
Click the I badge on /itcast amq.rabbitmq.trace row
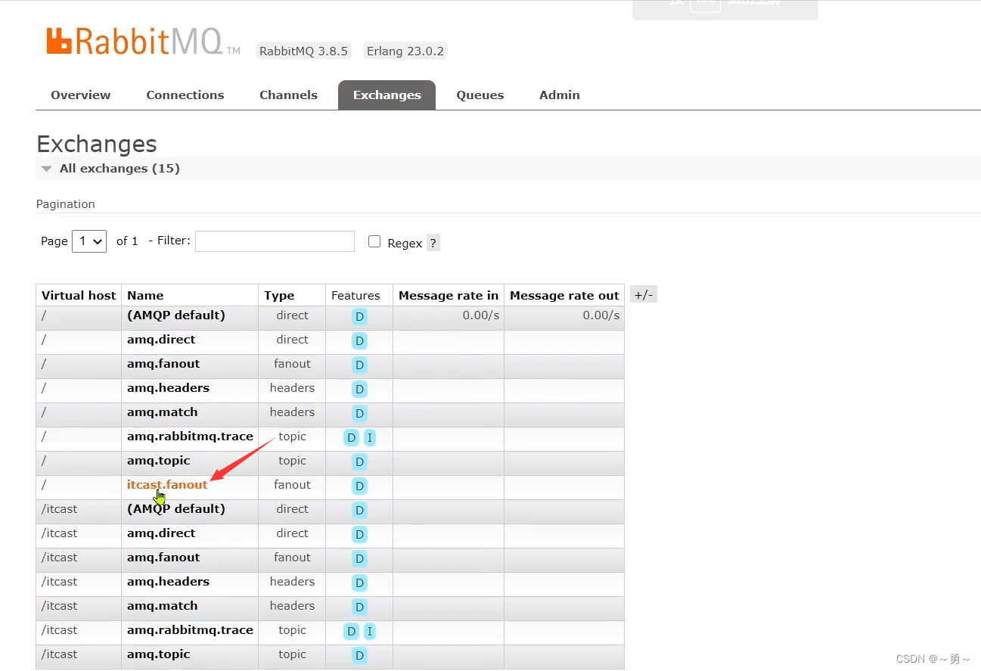[369, 631]
